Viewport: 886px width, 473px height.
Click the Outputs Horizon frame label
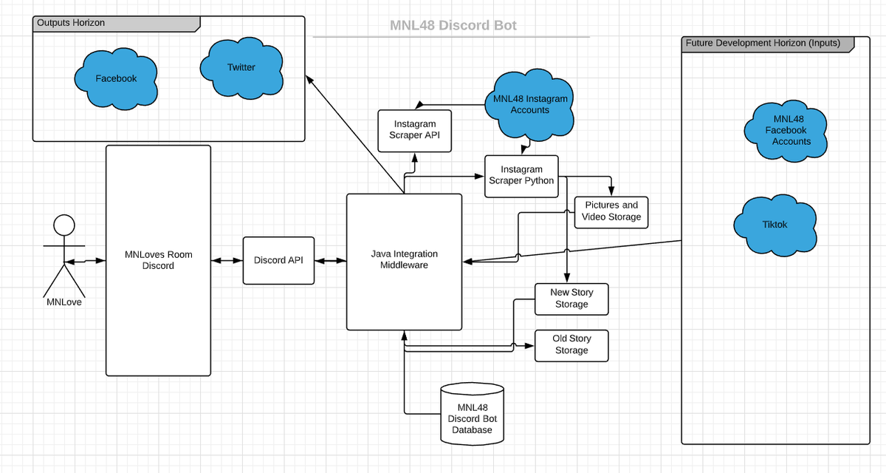click(x=71, y=23)
